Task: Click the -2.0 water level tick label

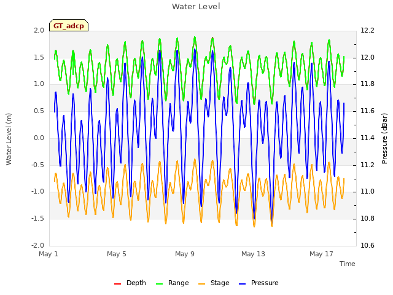Action: (x=37, y=245)
